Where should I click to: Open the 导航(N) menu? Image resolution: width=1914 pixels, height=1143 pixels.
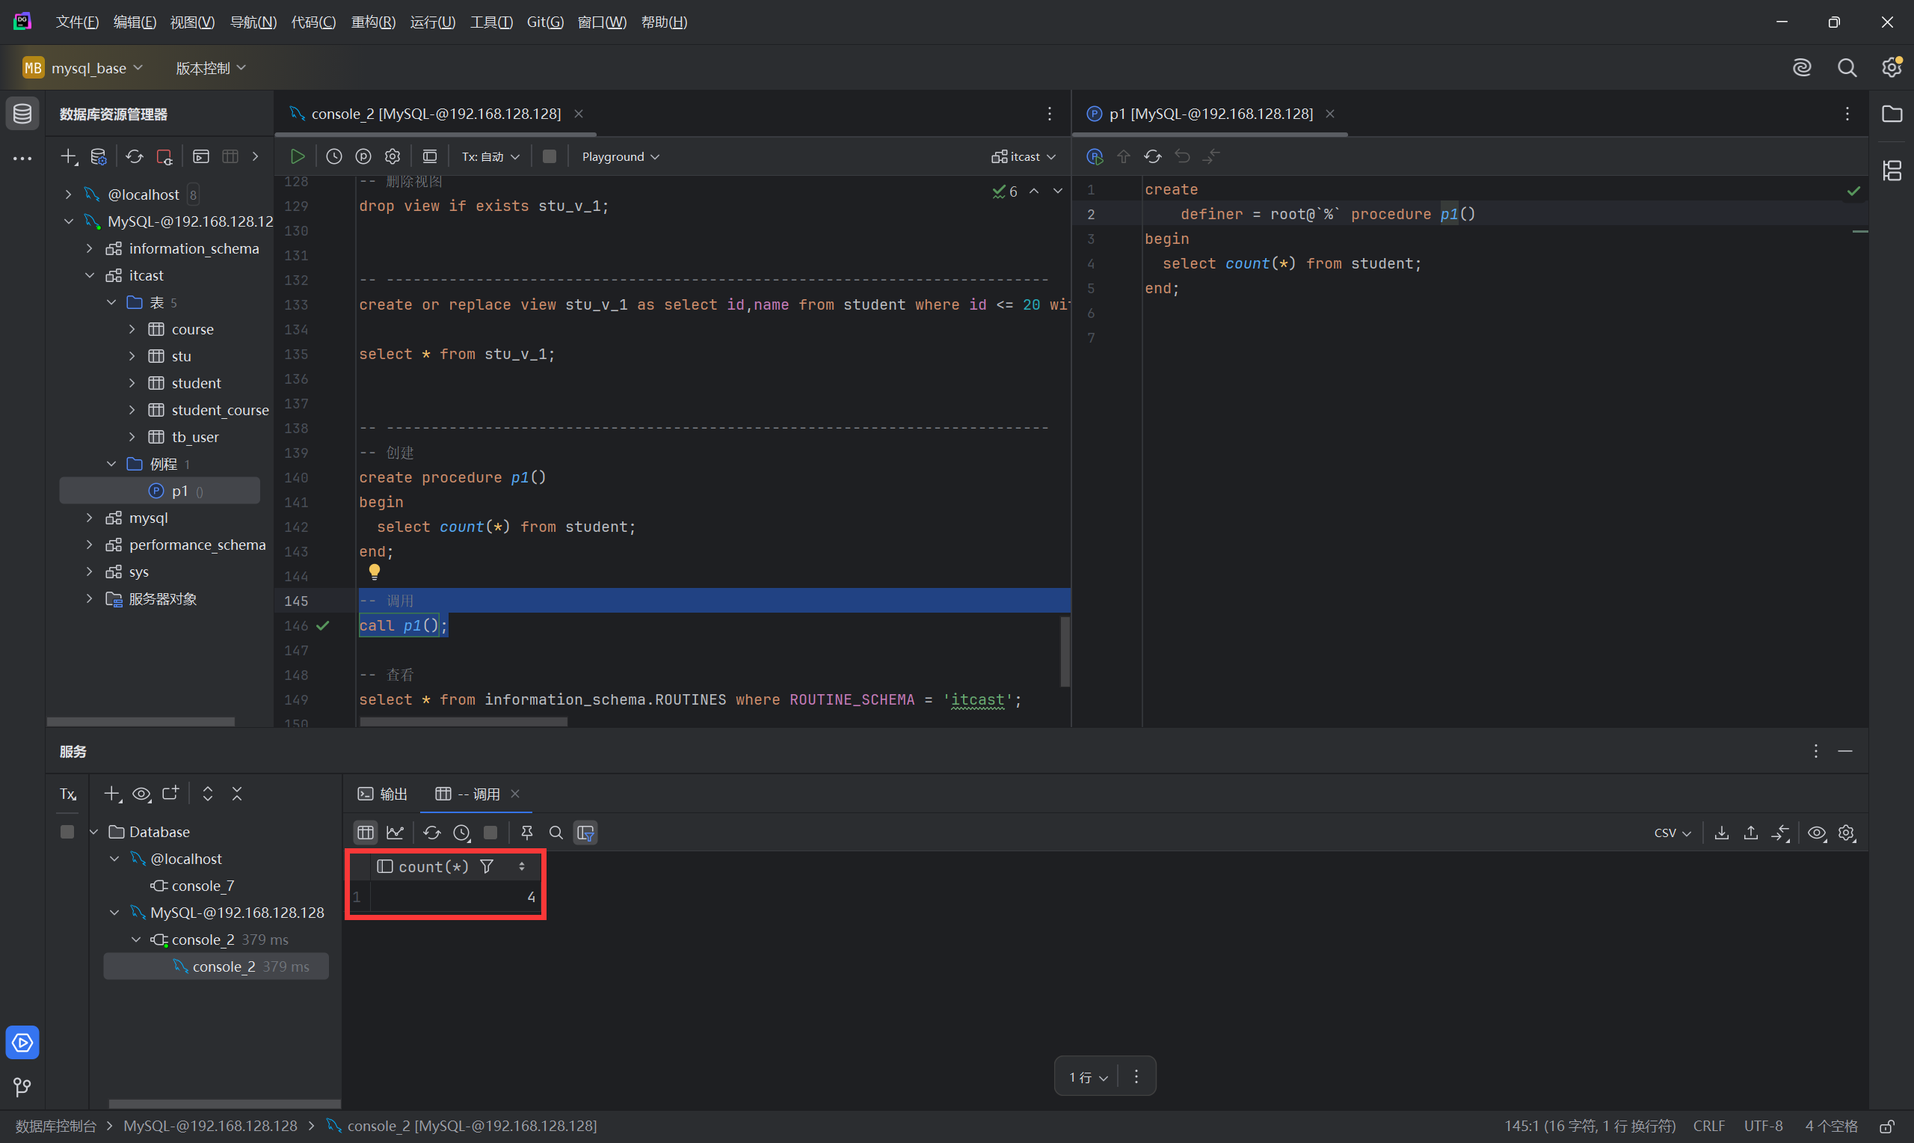[253, 22]
